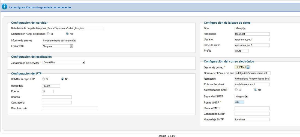Click the Zona horaria del servidor label

(x=25, y=63)
